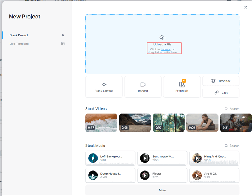Image resolution: width=252 pixels, height=196 pixels.
Task: Click the Stock Videos search magnifier icon
Action: click(226, 109)
